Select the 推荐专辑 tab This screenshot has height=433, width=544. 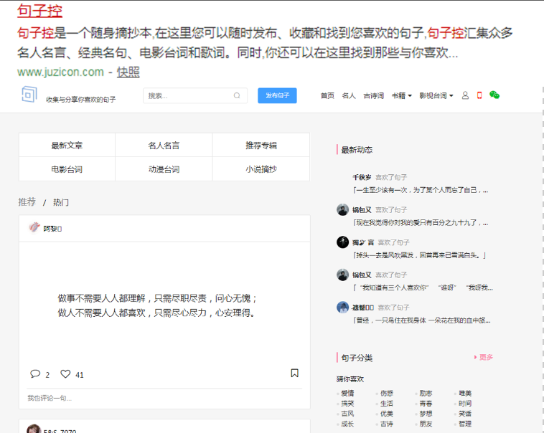point(261,146)
